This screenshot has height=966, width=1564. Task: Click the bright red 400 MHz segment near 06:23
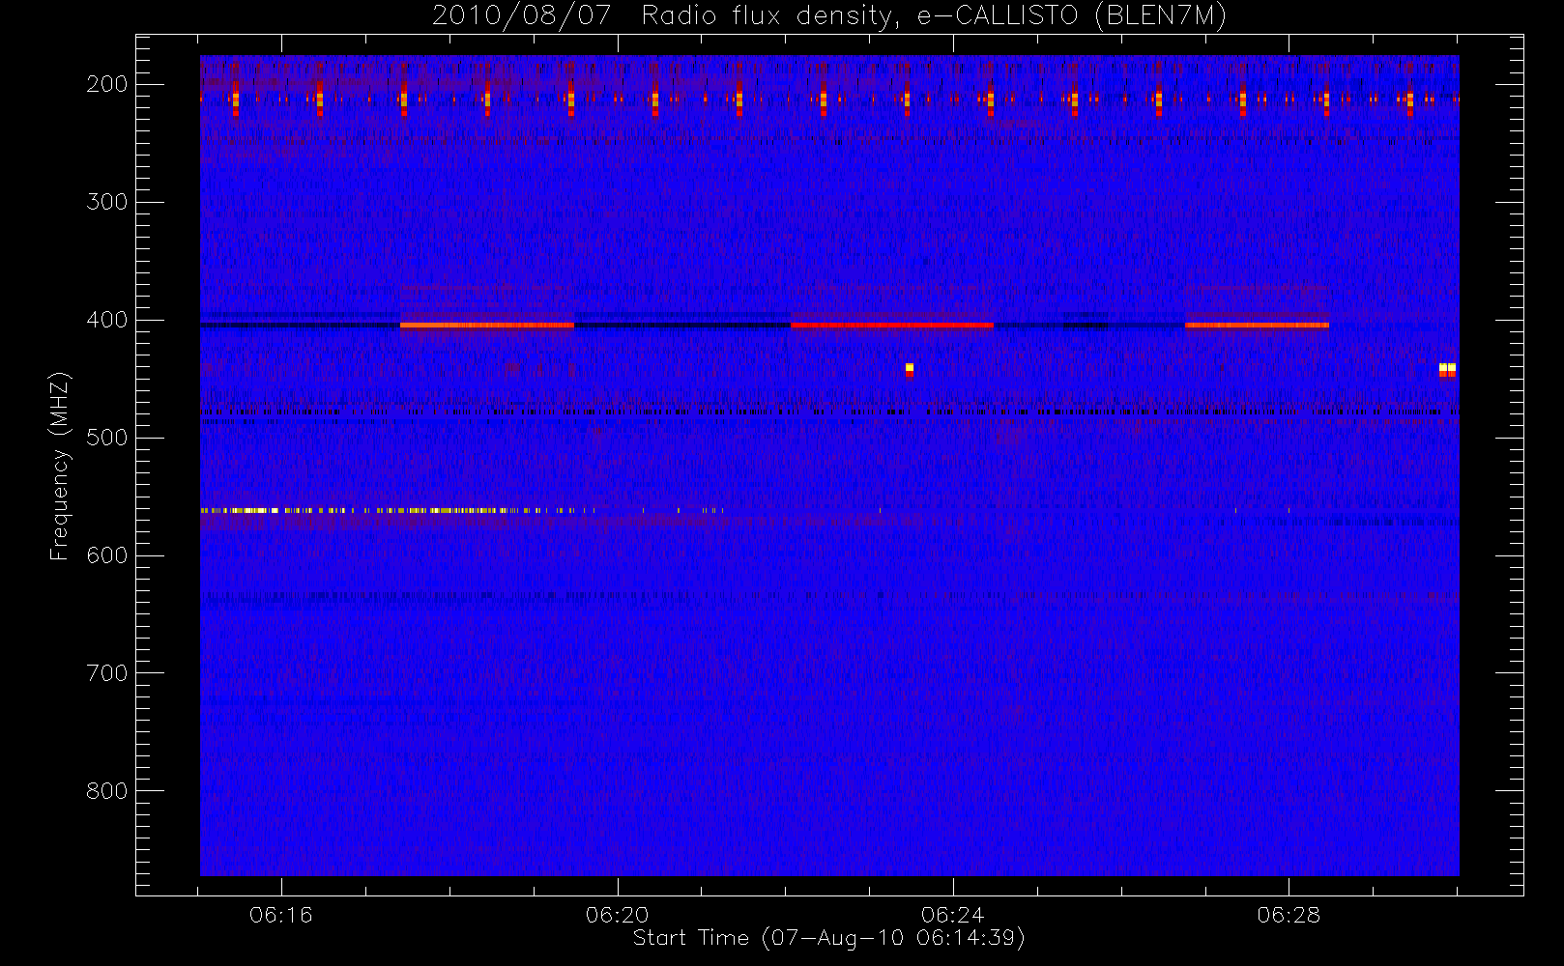pos(891,326)
